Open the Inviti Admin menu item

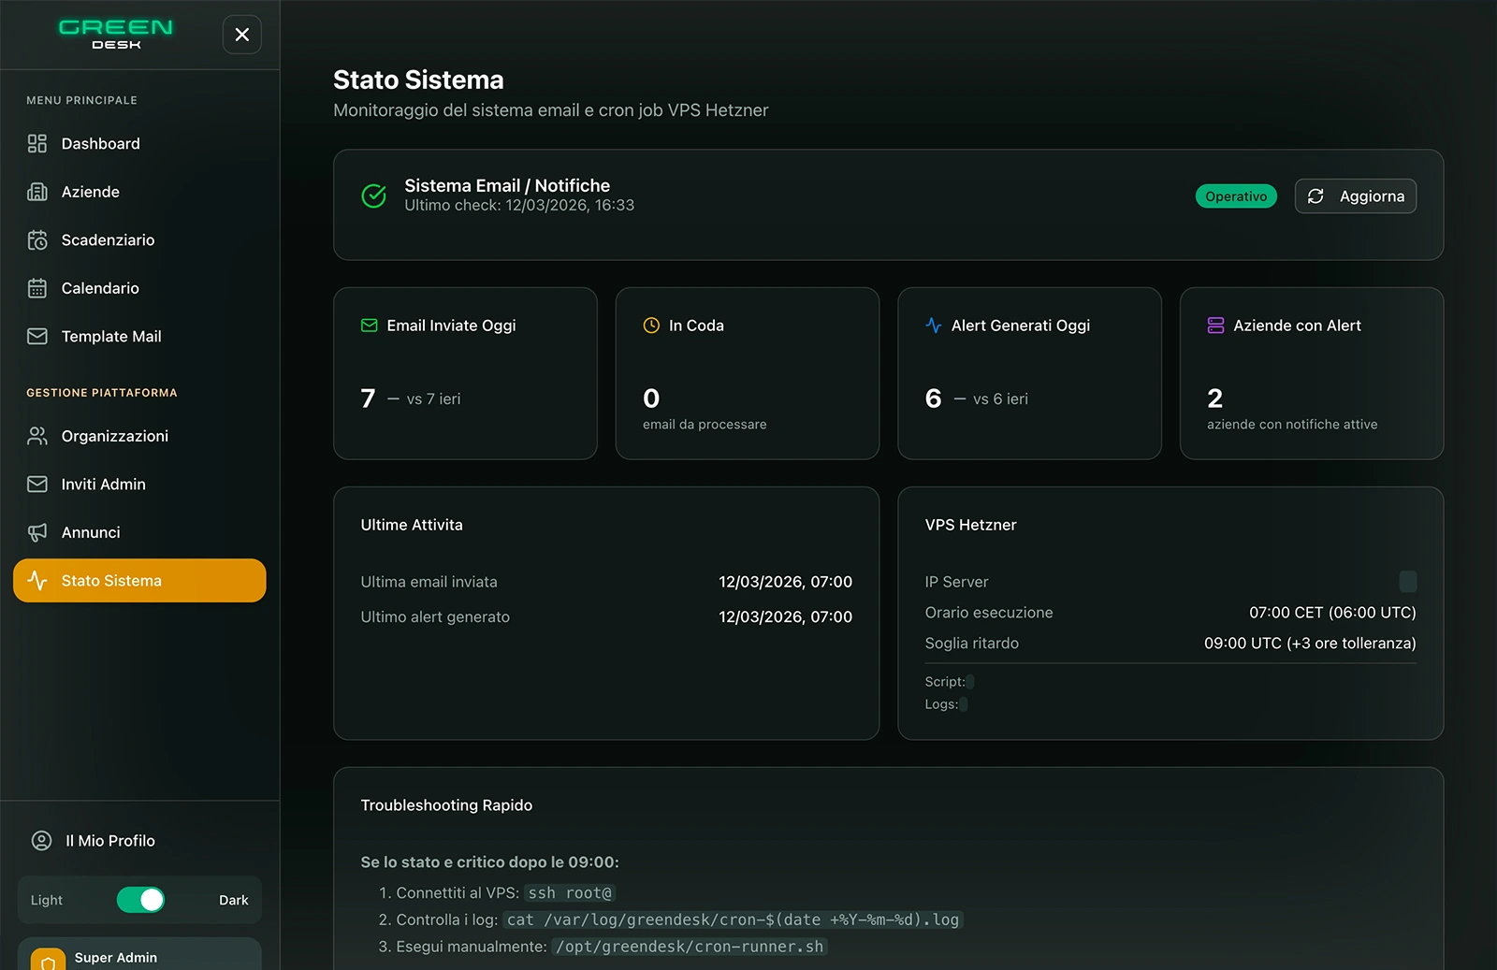coord(103,485)
